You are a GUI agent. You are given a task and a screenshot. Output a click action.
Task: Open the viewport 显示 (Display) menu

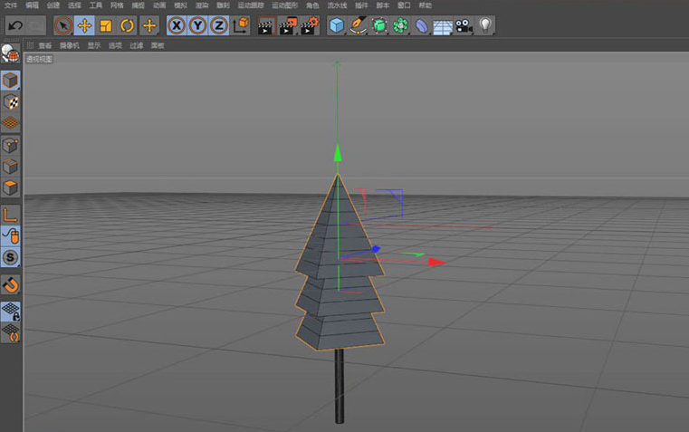[x=94, y=45]
